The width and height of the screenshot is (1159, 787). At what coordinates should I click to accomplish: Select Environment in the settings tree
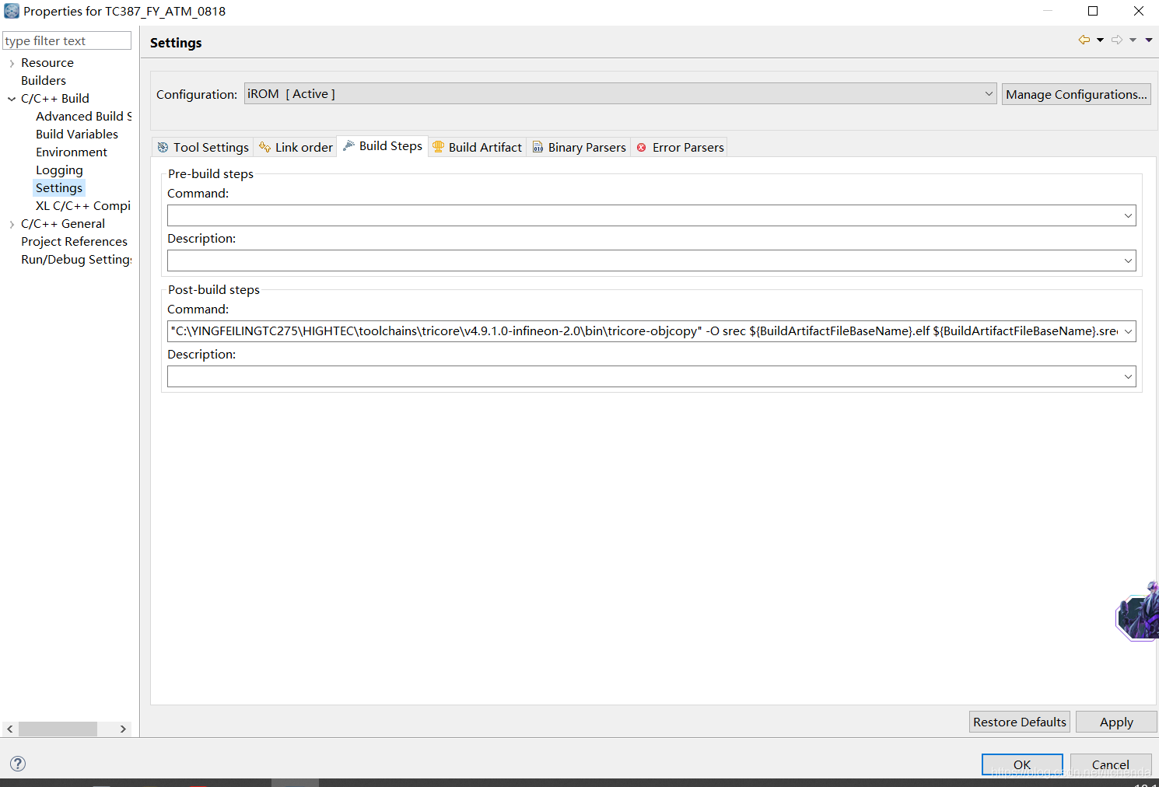[72, 152]
